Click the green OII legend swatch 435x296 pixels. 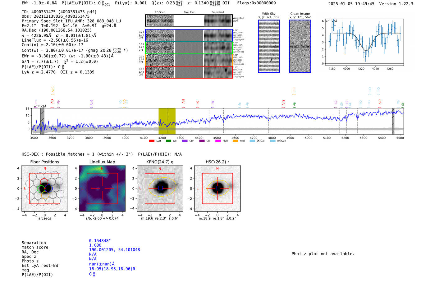click(168, 141)
